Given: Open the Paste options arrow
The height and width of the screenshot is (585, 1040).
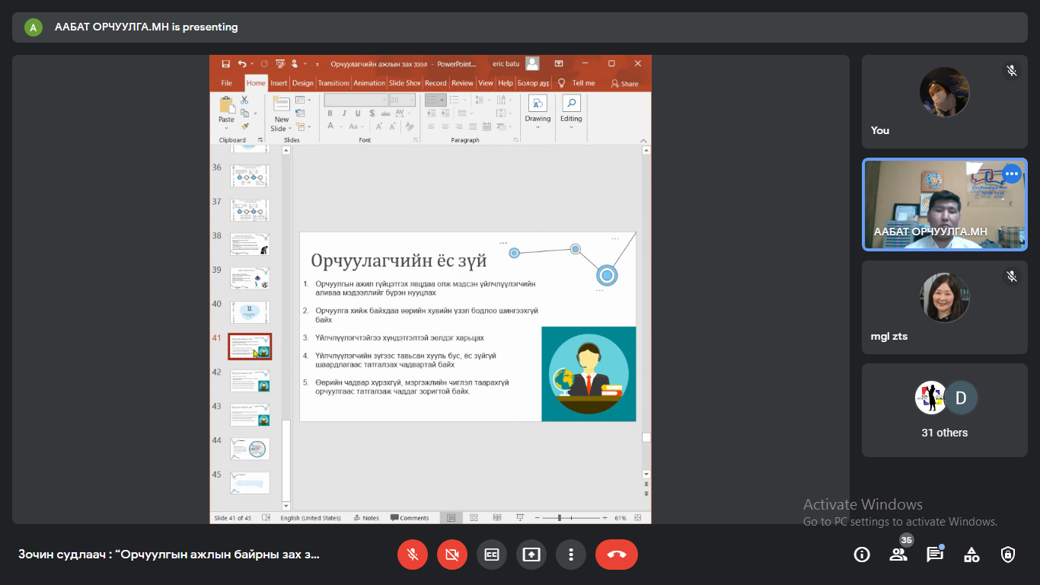Looking at the screenshot, I should tap(226, 127).
